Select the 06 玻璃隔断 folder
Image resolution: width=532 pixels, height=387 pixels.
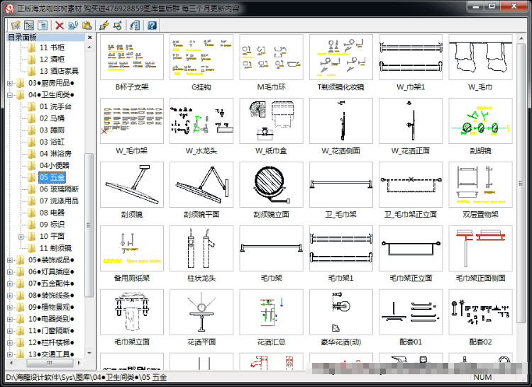click(59, 189)
